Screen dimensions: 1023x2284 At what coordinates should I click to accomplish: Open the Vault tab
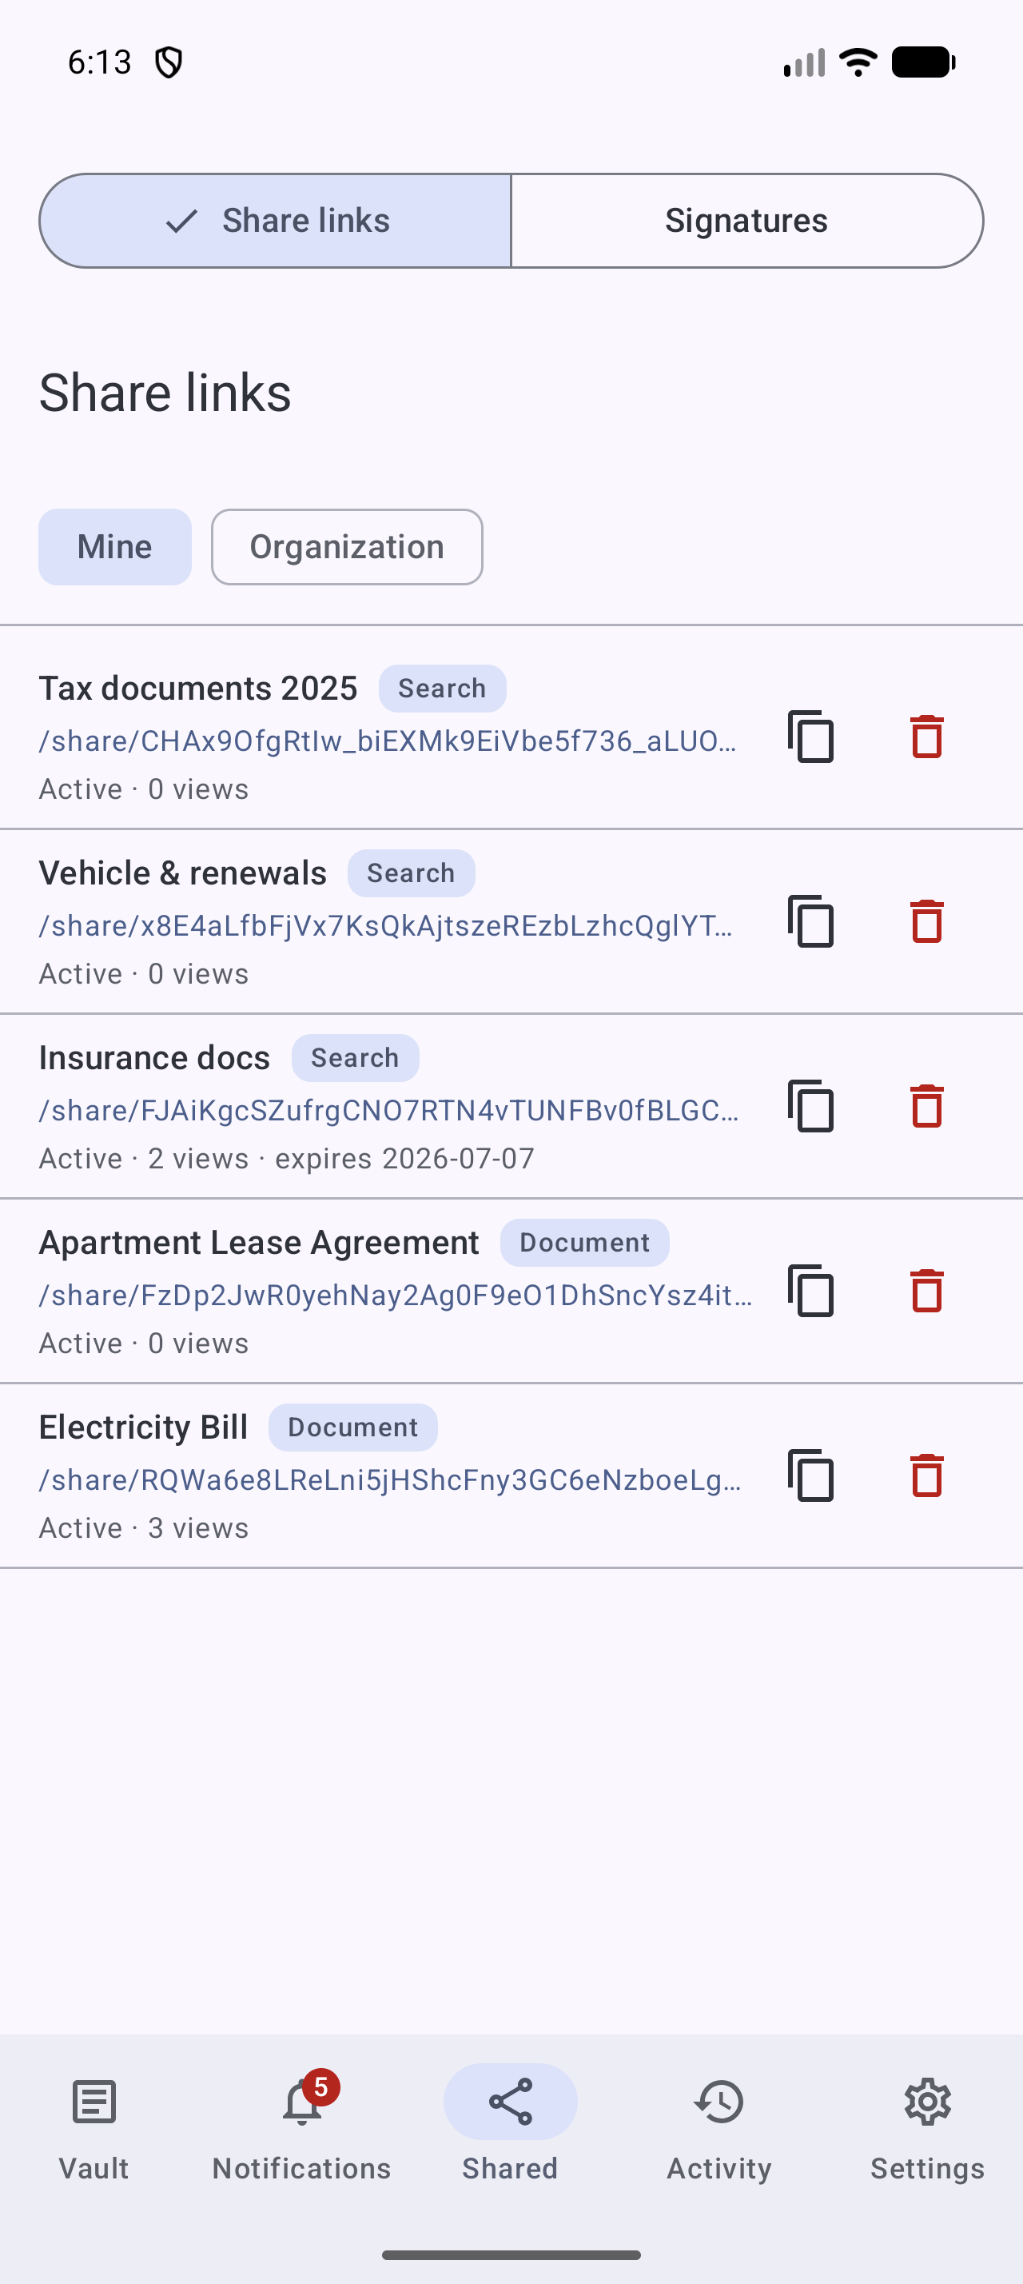pos(94,2129)
